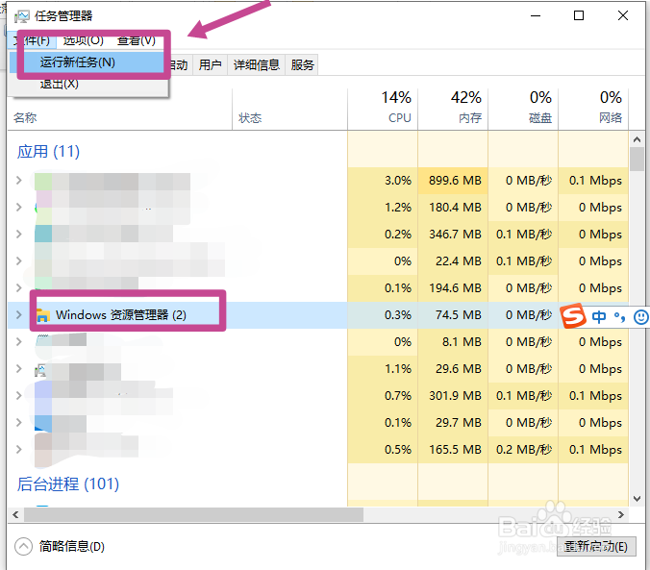
Task: Click the horizontal scrollbar thumb
Action: (x=193, y=515)
